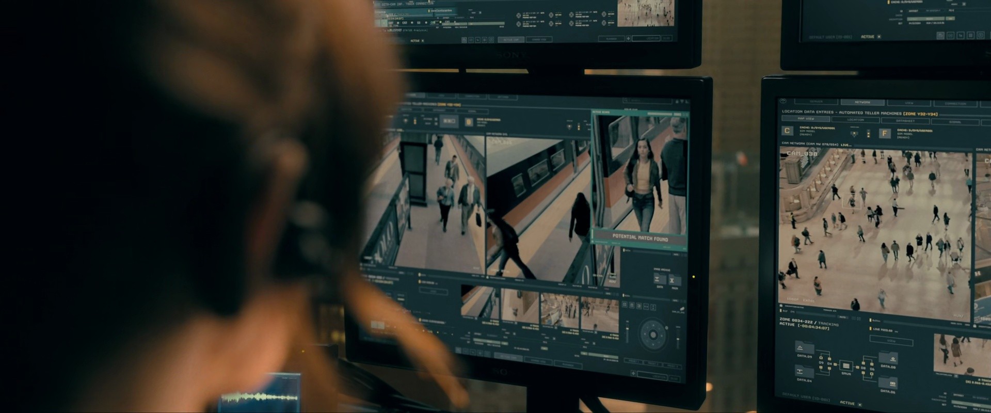Switch to the NETWORK tab

(862, 102)
